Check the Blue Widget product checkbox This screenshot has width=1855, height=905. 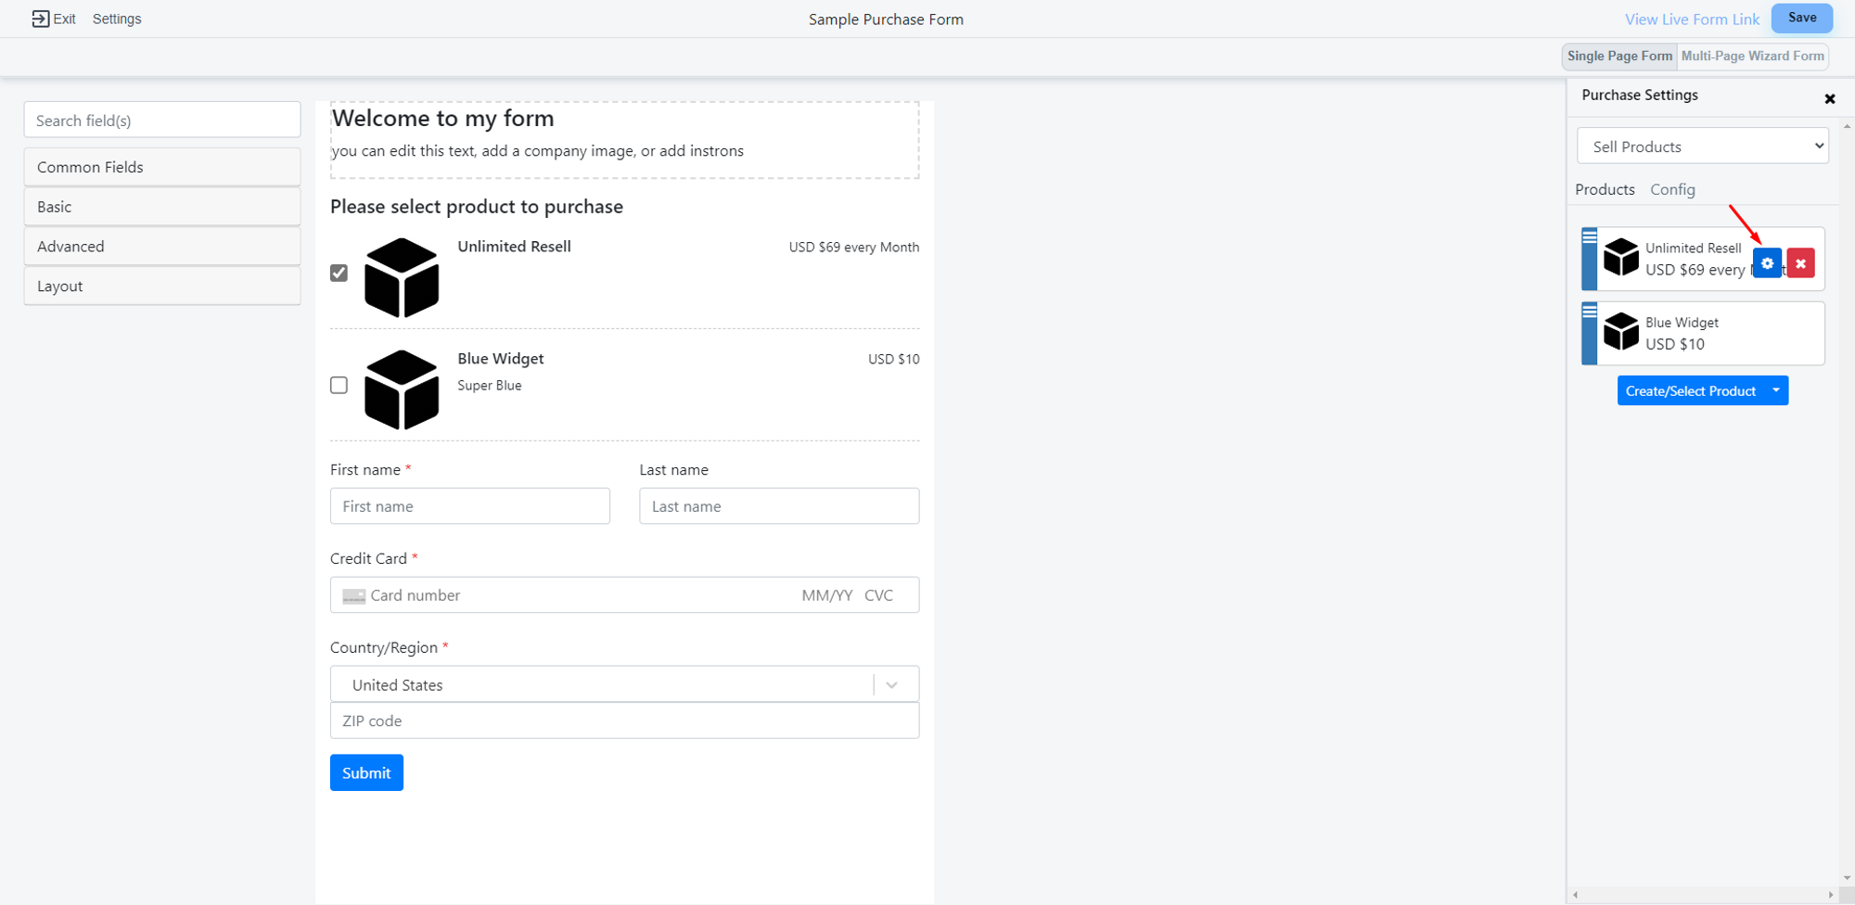339,385
